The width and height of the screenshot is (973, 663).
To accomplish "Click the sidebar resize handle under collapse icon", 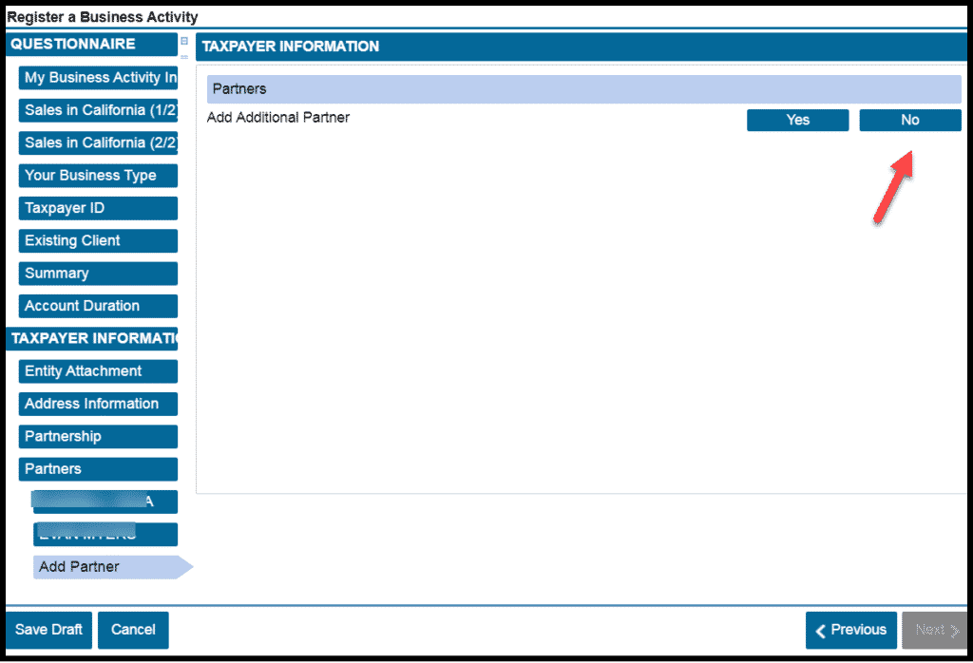I will [x=184, y=56].
